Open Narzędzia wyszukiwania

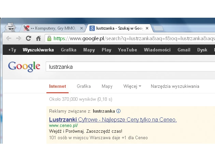[x=175, y=86]
